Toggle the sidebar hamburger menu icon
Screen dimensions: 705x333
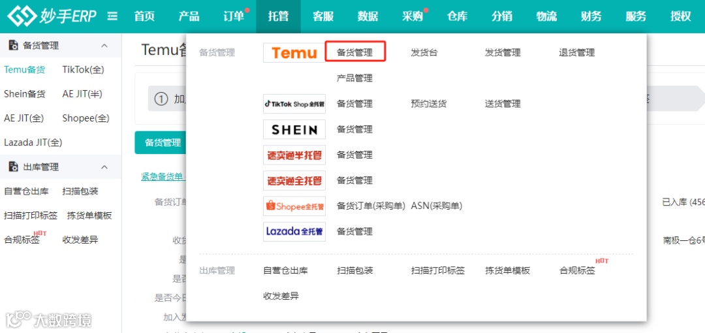(x=112, y=17)
